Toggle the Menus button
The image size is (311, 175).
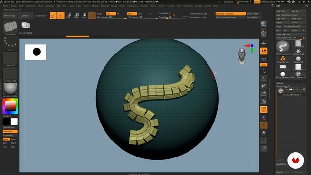pos(257,2)
